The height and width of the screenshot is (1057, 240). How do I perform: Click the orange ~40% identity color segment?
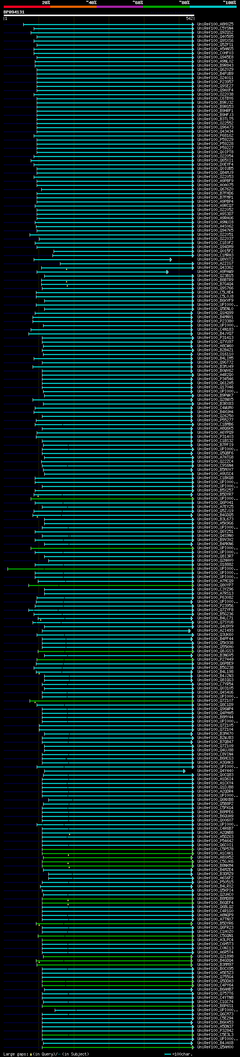pos(74,7)
